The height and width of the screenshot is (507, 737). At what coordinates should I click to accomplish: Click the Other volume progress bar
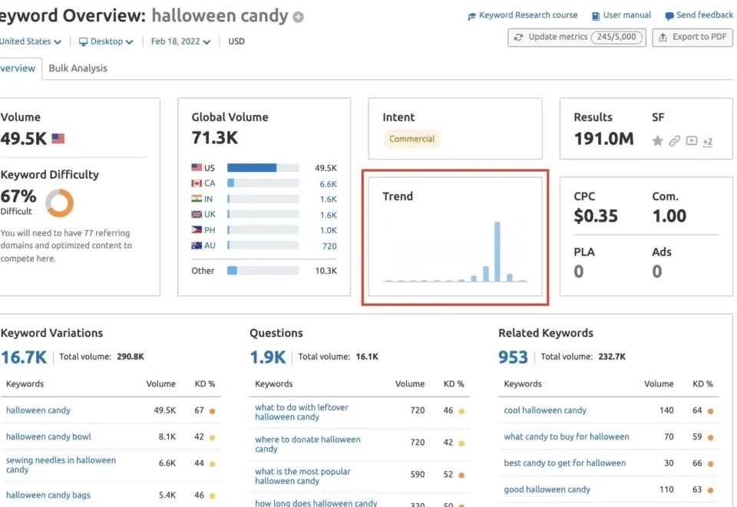(x=263, y=271)
